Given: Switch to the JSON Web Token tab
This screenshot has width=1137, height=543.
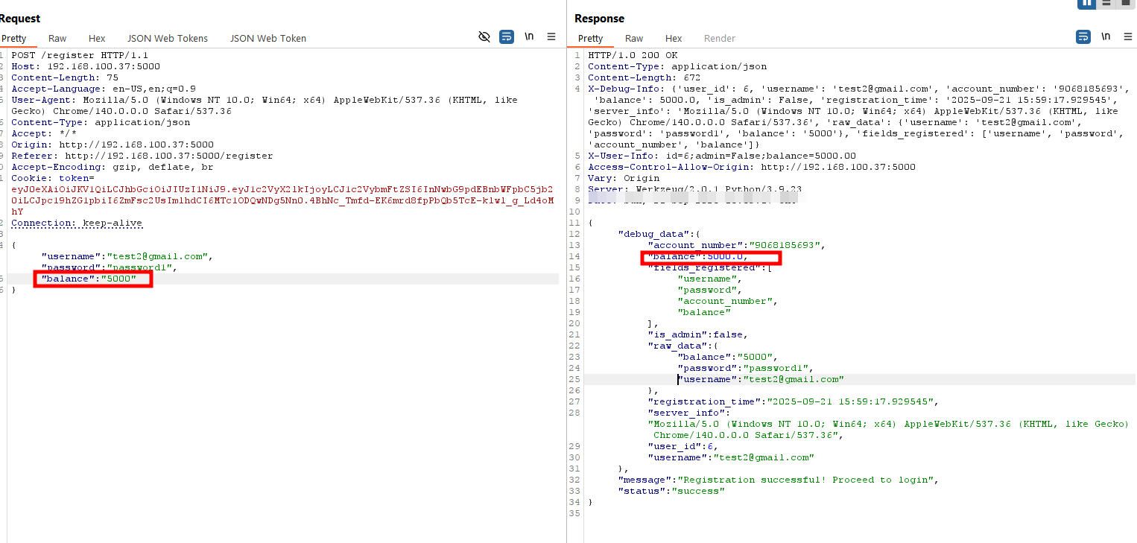Looking at the screenshot, I should (x=268, y=38).
